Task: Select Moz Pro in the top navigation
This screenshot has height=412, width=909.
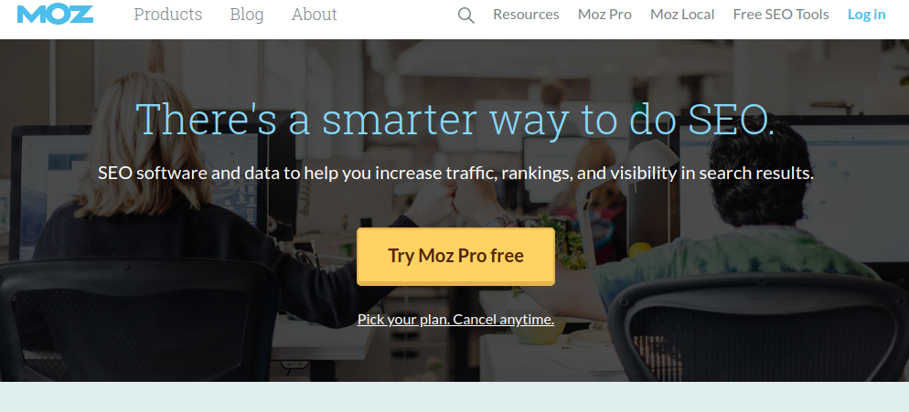Action: [x=604, y=15]
